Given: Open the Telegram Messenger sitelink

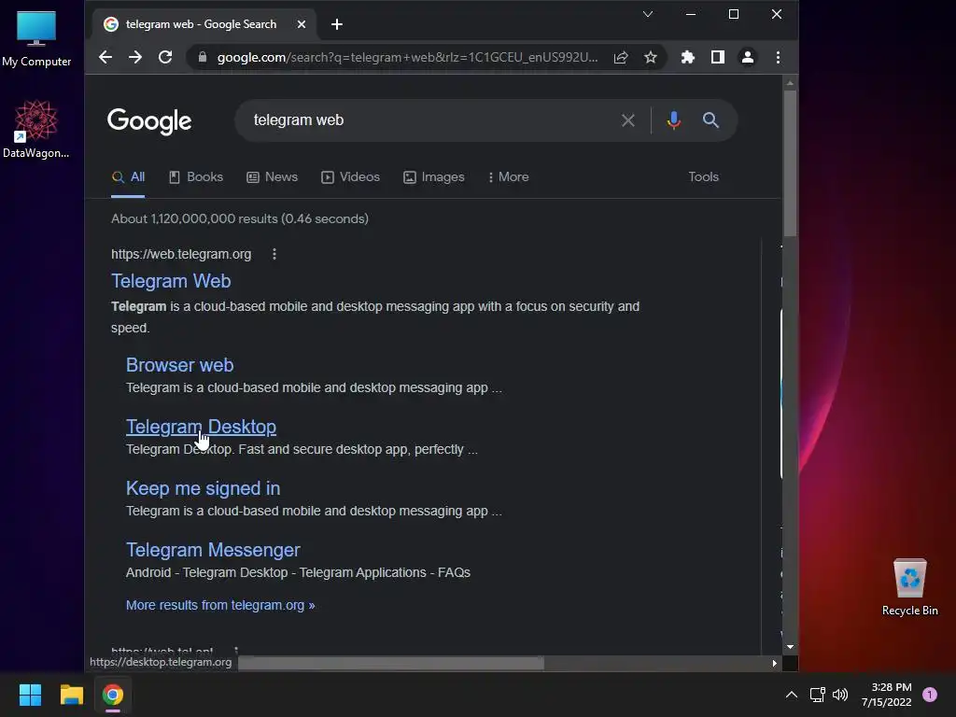Looking at the screenshot, I should tap(213, 550).
